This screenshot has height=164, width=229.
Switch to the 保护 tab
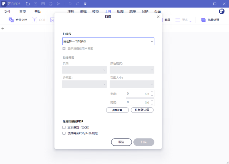(145, 11)
